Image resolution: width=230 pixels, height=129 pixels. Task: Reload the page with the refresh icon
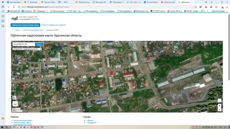click(14, 7)
